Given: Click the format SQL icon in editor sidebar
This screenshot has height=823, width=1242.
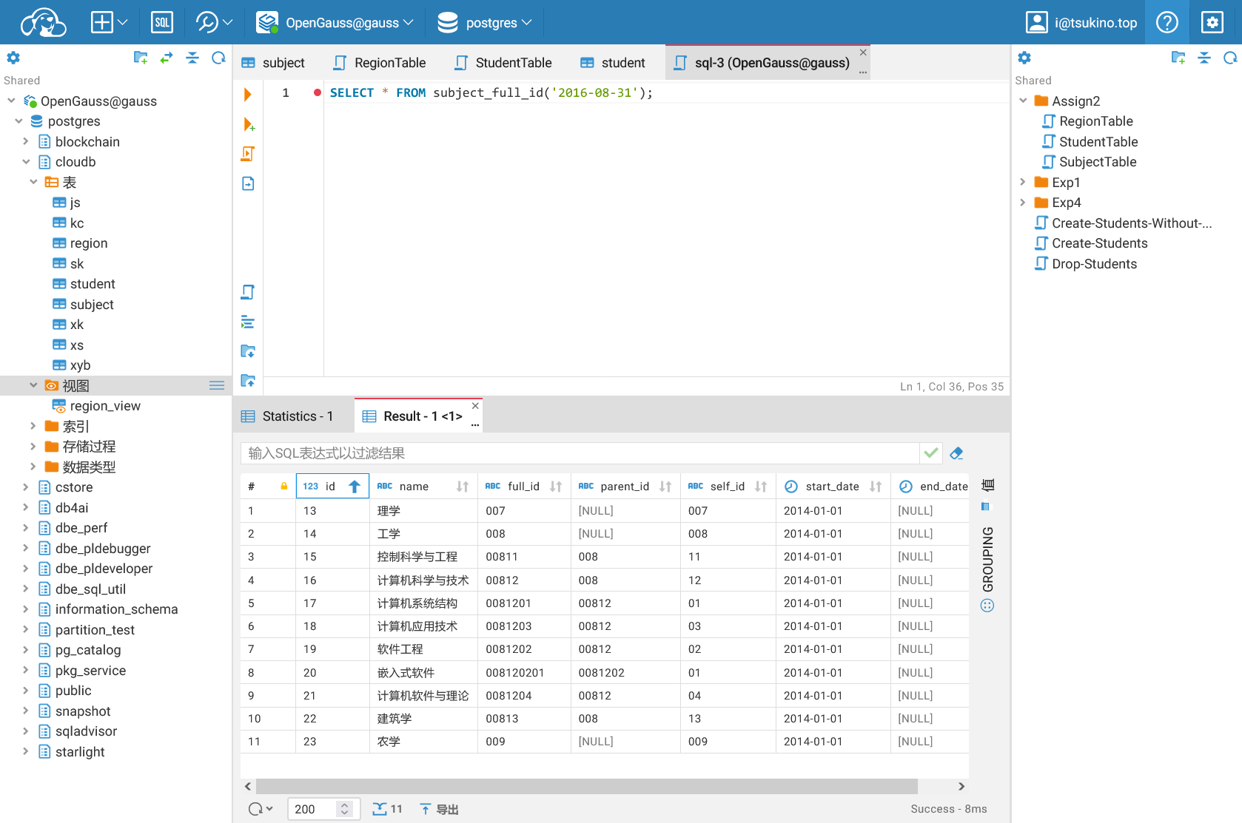Looking at the screenshot, I should [248, 322].
